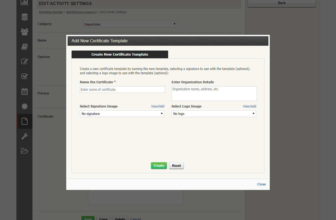
Task: Select the database stack sidebar icon
Action: click(24, 17)
